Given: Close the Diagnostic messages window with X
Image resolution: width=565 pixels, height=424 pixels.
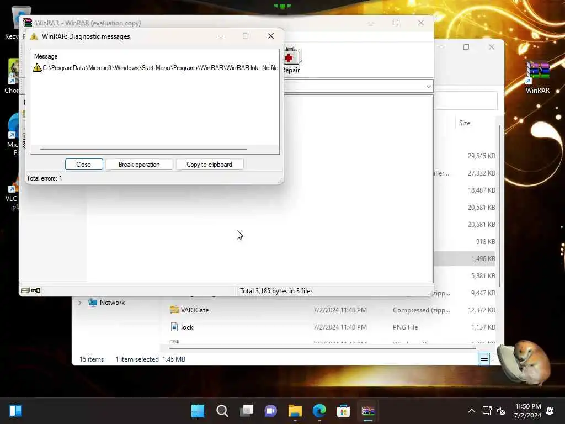Looking at the screenshot, I should coord(270,36).
